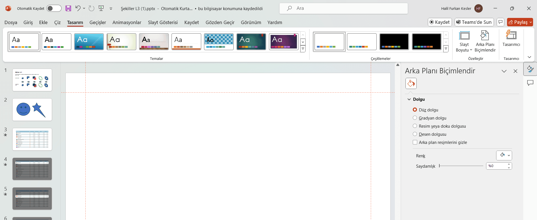Click the slide editor scroll up arrow
537x220 pixels.
coord(398,65)
